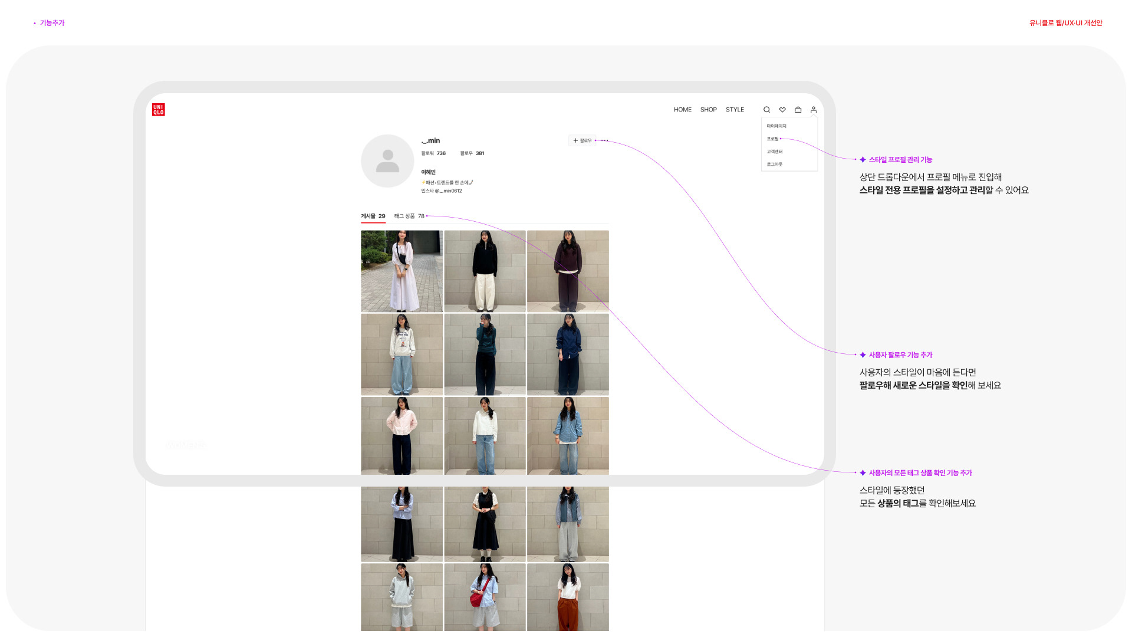Click the user account icon
1132x637 pixels.
click(814, 110)
